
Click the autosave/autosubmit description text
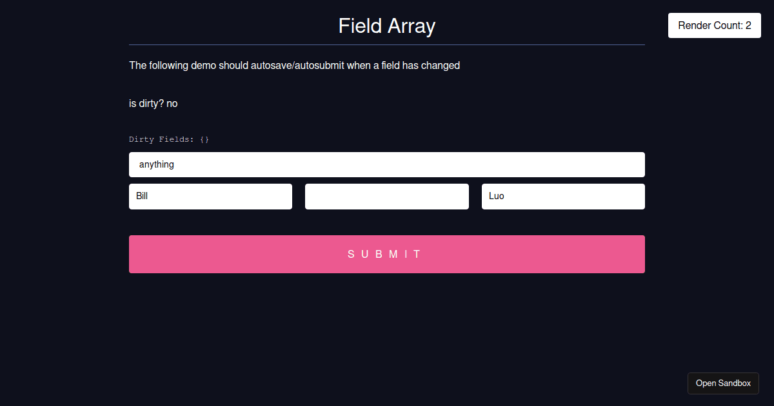pyautogui.click(x=294, y=65)
